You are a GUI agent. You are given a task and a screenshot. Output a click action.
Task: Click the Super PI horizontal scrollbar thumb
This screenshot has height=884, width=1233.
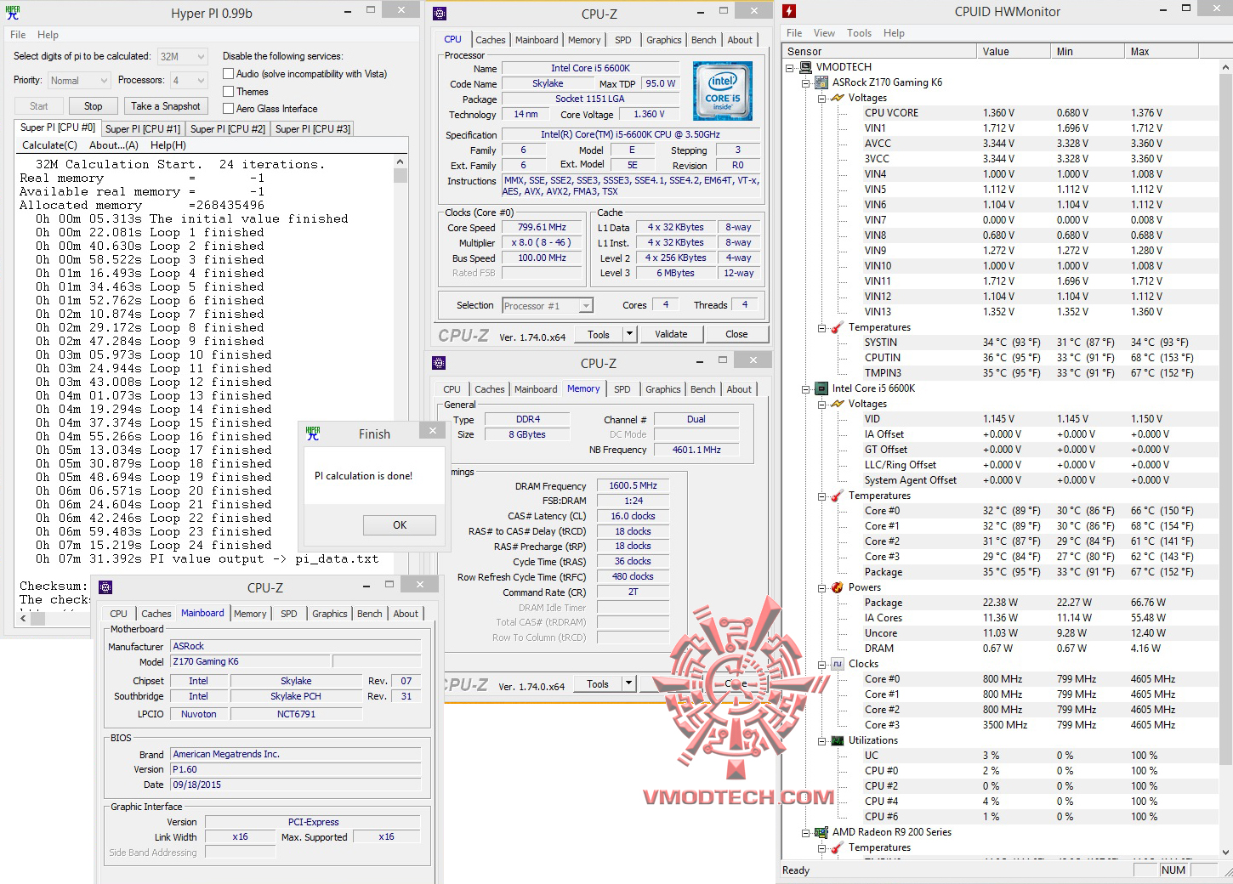tap(37, 619)
